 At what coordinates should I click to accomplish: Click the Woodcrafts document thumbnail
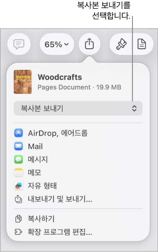(x=23, y=82)
